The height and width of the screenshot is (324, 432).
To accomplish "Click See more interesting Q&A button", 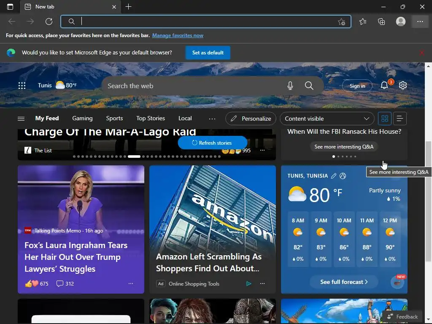I will [x=344, y=146].
